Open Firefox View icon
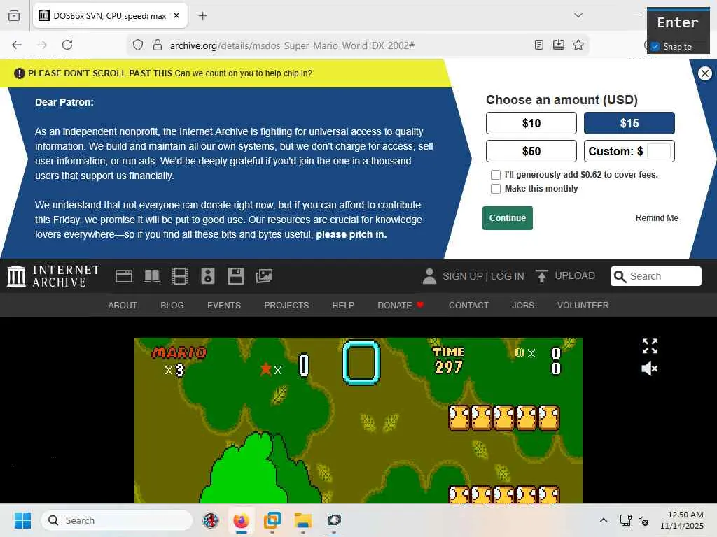Screen dimensions: 717x537 (x=14, y=16)
